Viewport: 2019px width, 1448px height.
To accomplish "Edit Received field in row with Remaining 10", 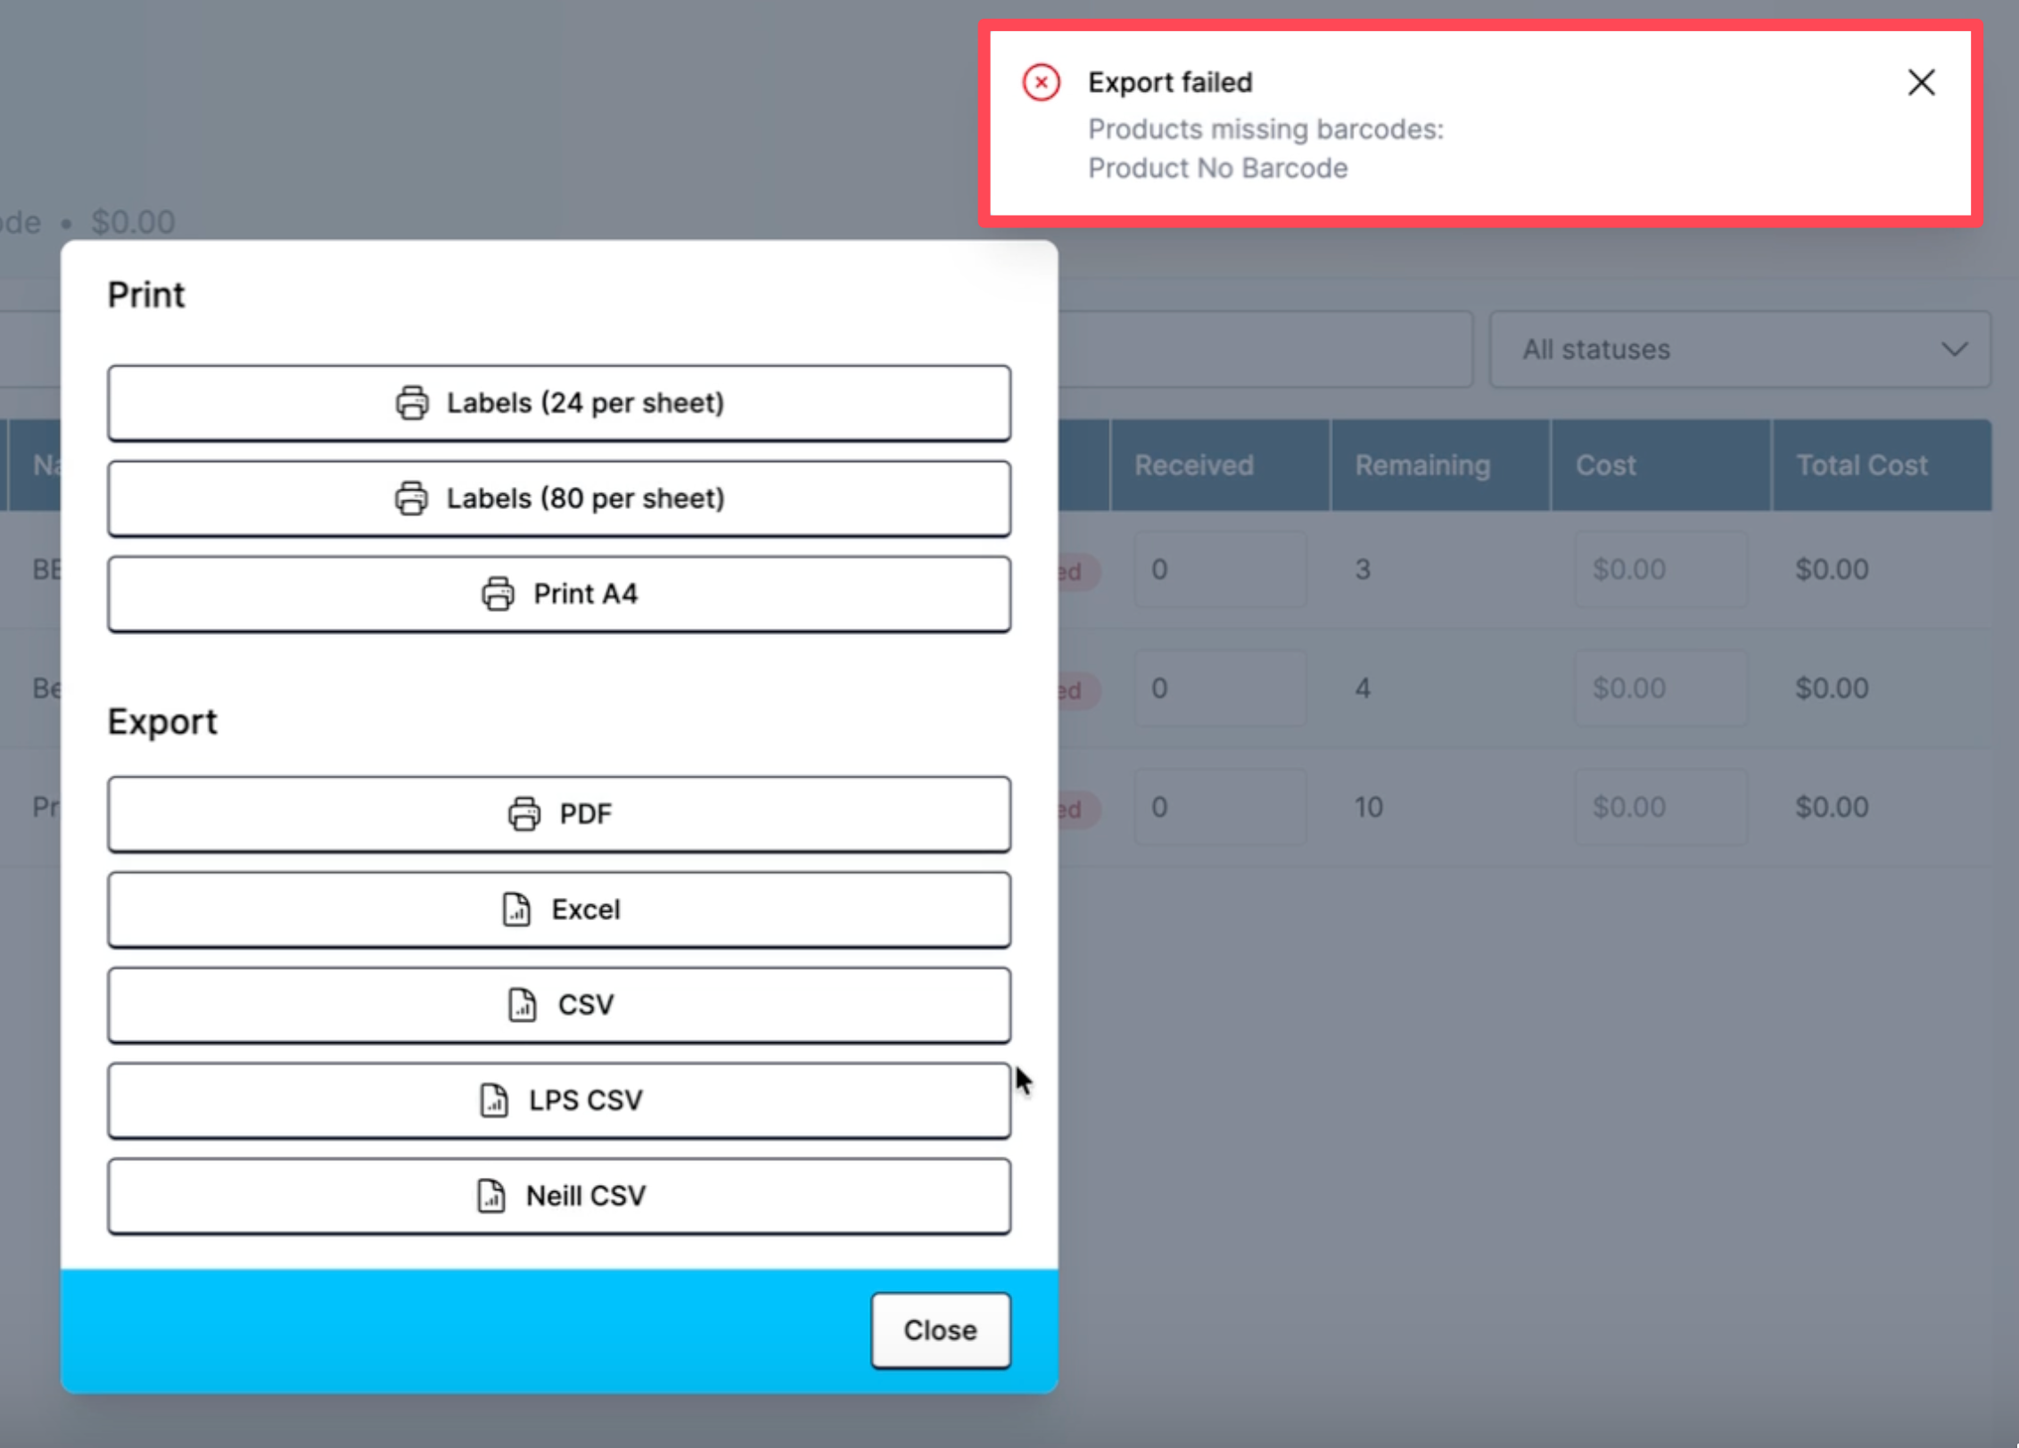I will click(1221, 807).
